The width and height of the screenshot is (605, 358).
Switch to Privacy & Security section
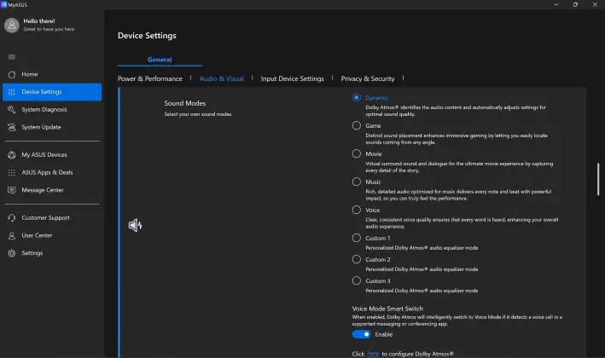pos(368,78)
